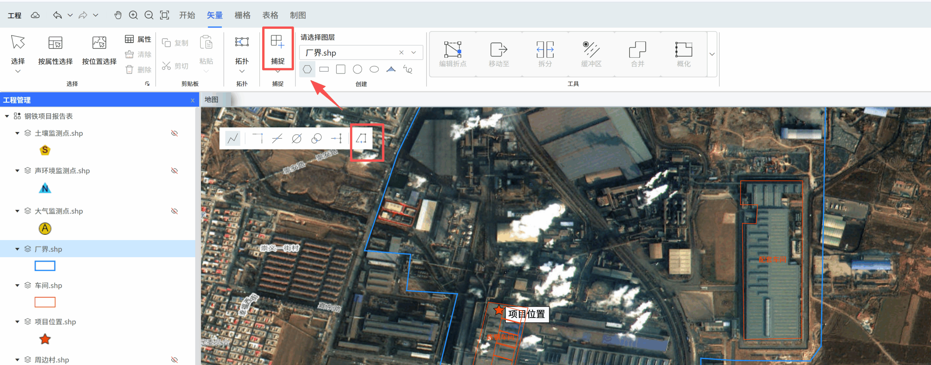The width and height of the screenshot is (931, 365).
Task: Activate the pan hand tool
Action: pos(118,15)
